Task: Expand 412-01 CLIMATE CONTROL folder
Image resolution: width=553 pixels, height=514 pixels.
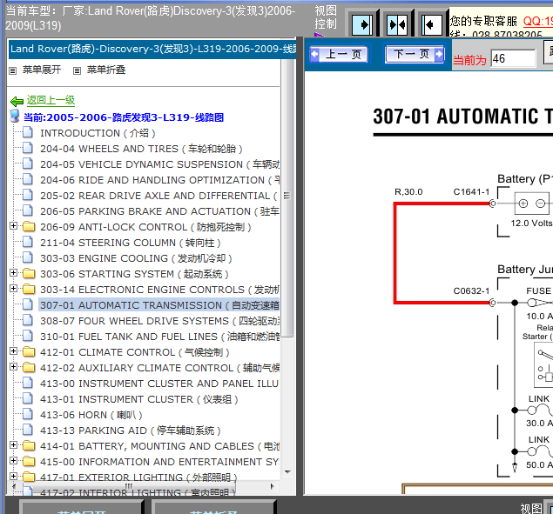Action: coord(13,350)
